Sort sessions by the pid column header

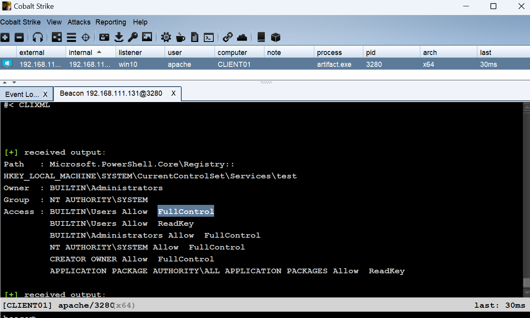pyautogui.click(x=371, y=53)
